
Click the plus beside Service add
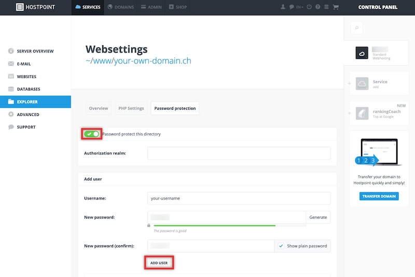(x=349, y=84)
